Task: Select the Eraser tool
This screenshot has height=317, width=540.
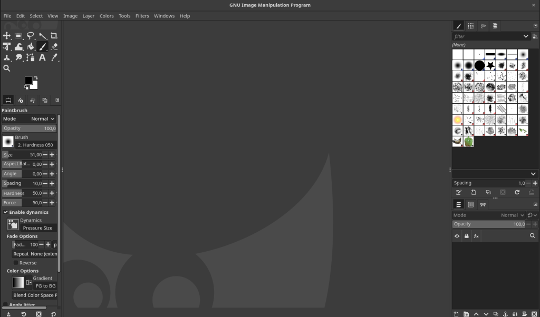Action: point(54,47)
